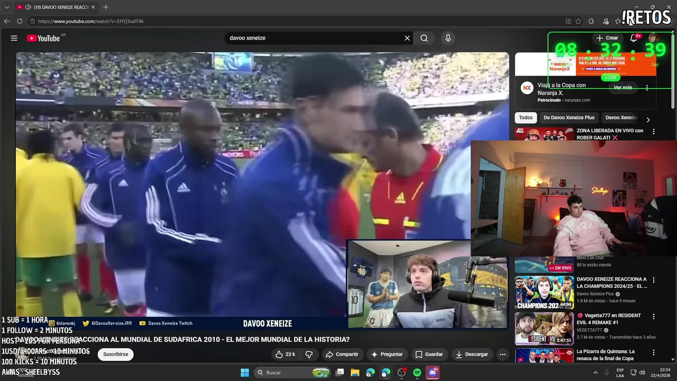Image resolution: width=677 pixels, height=381 pixels.
Task: Open menu for Vegetta777 Resident Evil video
Action: tap(654, 316)
